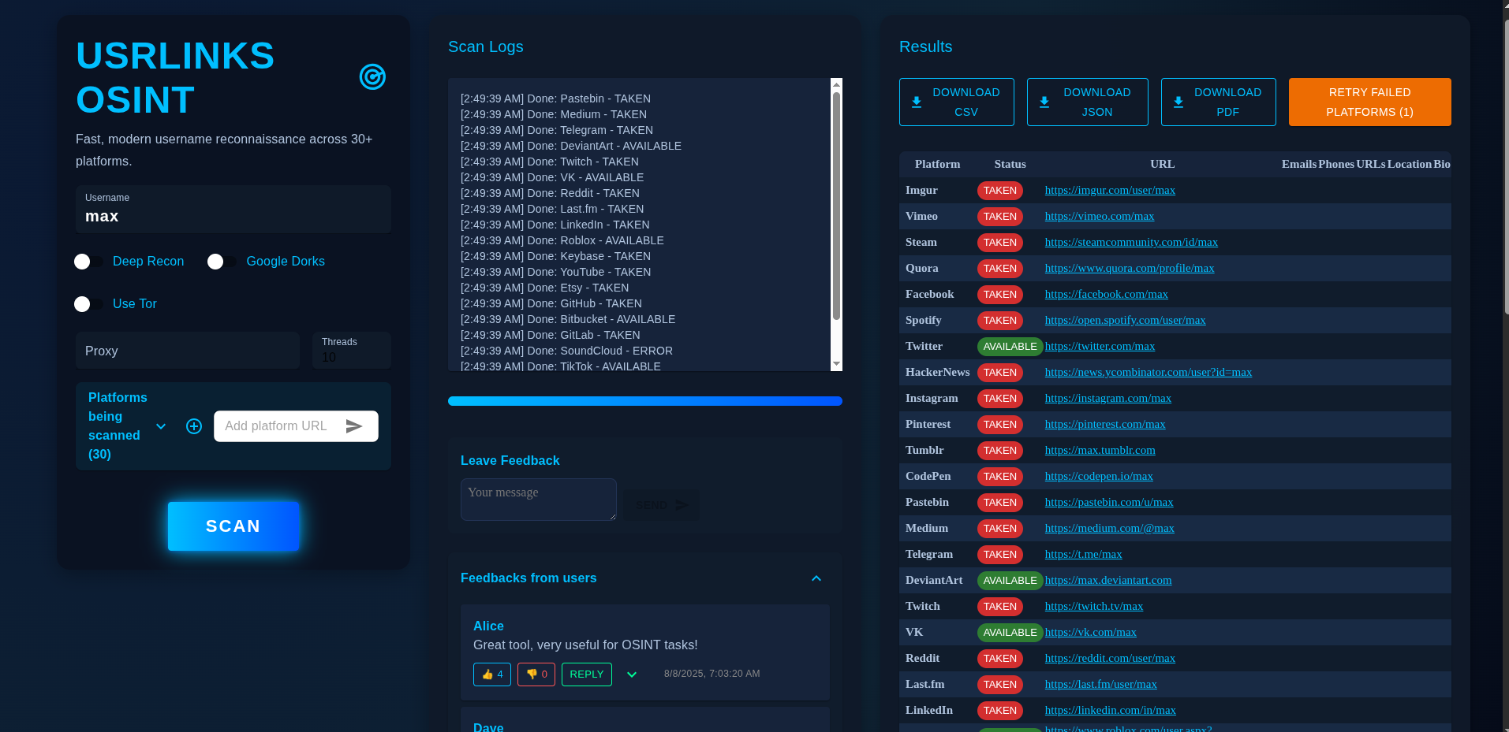
Task: Click Reply on Alice's feedback
Action: tap(586, 674)
